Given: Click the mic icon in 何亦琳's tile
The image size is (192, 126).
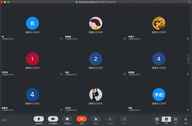Looking at the screenshot, I should click(x=61, y=73).
